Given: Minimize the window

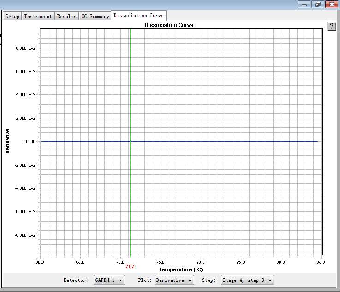Looking at the screenshot, I should (x=304, y=5).
